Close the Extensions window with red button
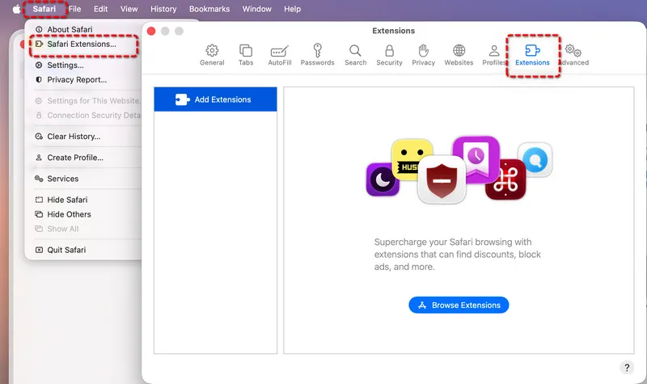647x384 pixels. [x=151, y=32]
